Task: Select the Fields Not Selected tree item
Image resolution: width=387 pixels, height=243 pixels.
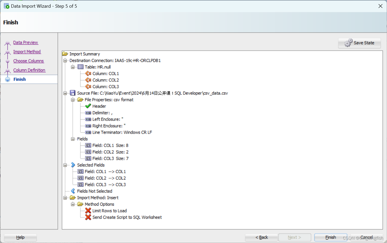Action: point(95,191)
